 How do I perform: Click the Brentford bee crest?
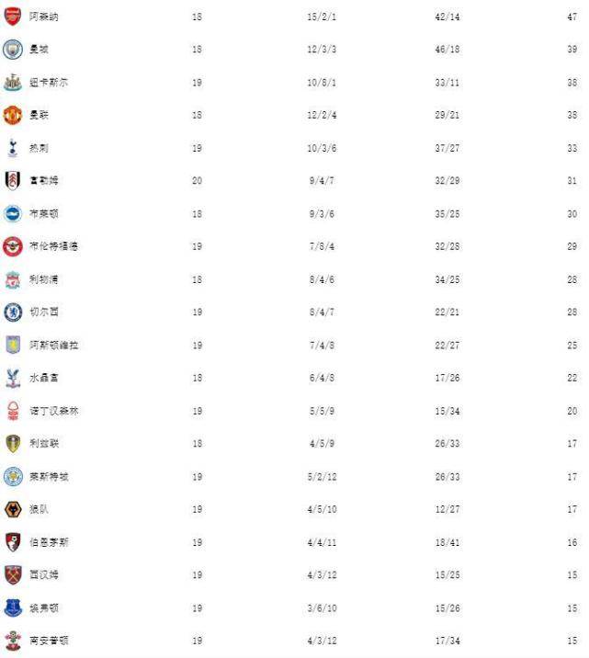tap(13, 246)
